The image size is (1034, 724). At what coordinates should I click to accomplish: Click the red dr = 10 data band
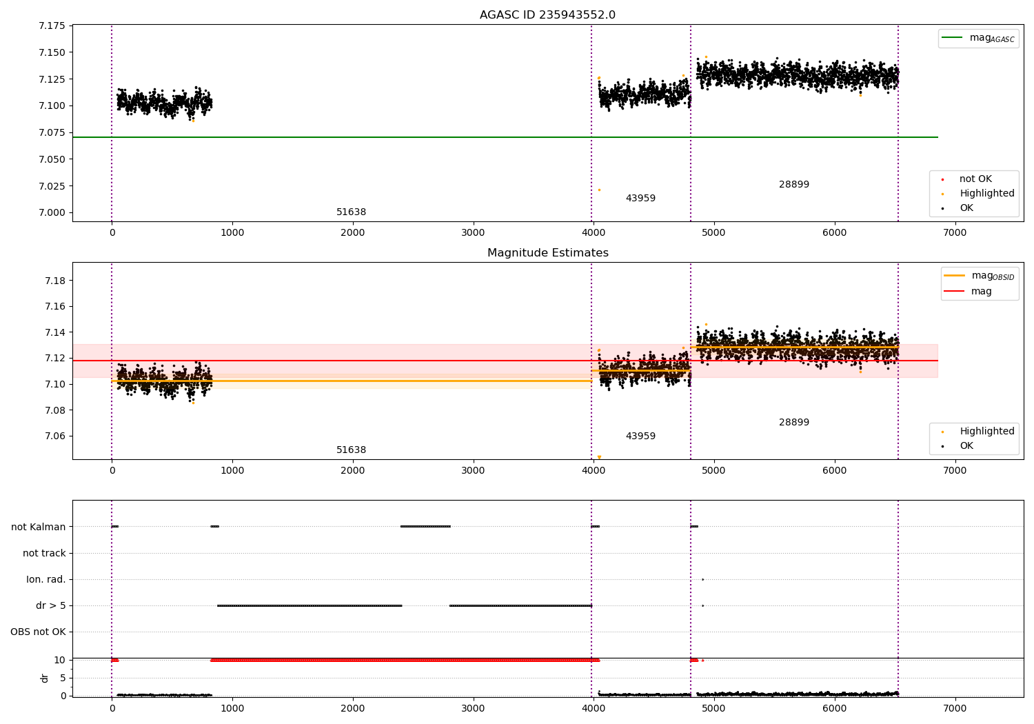[x=405, y=660]
